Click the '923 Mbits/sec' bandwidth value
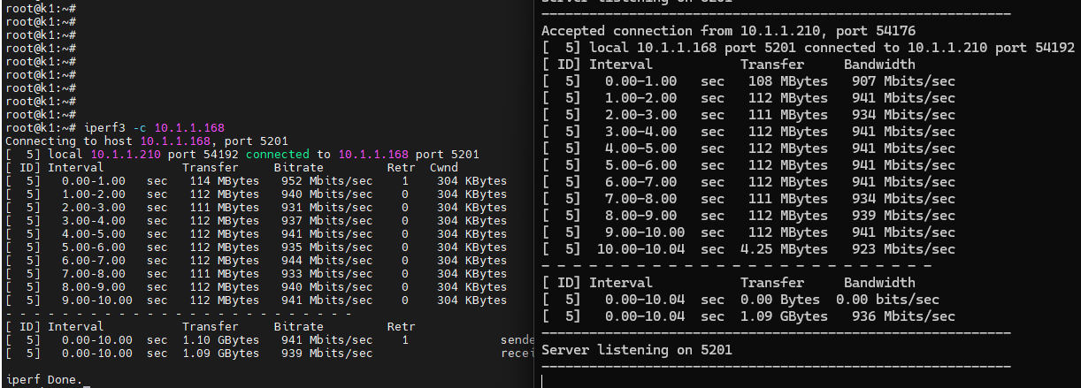 [904, 248]
